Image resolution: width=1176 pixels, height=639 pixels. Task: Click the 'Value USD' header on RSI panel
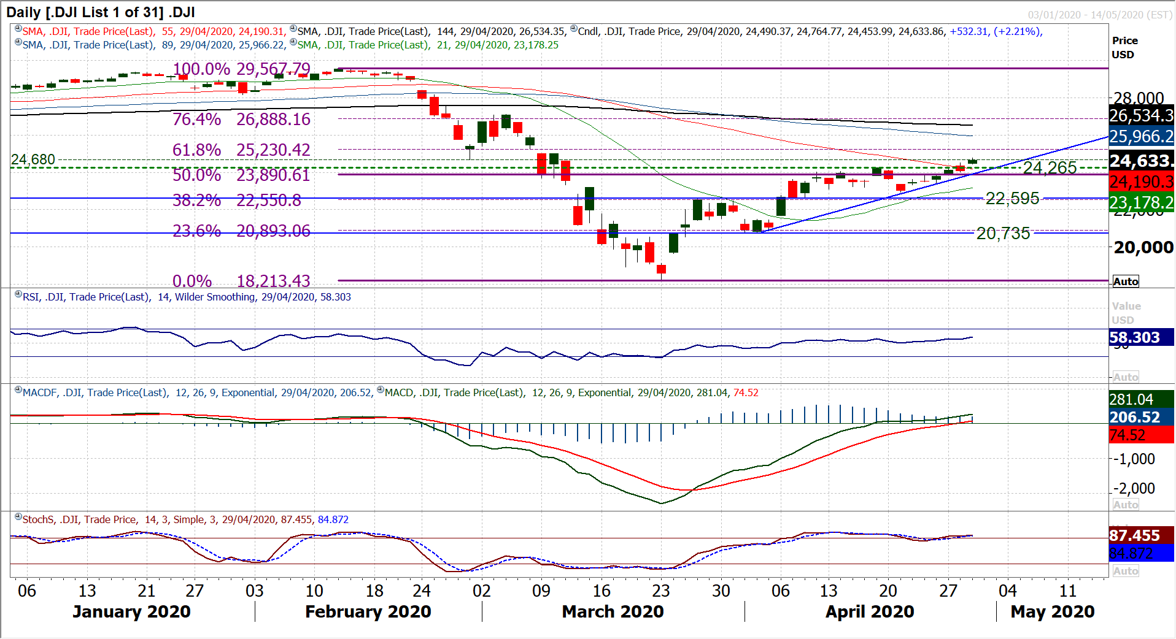click(x=1126, y=313)
